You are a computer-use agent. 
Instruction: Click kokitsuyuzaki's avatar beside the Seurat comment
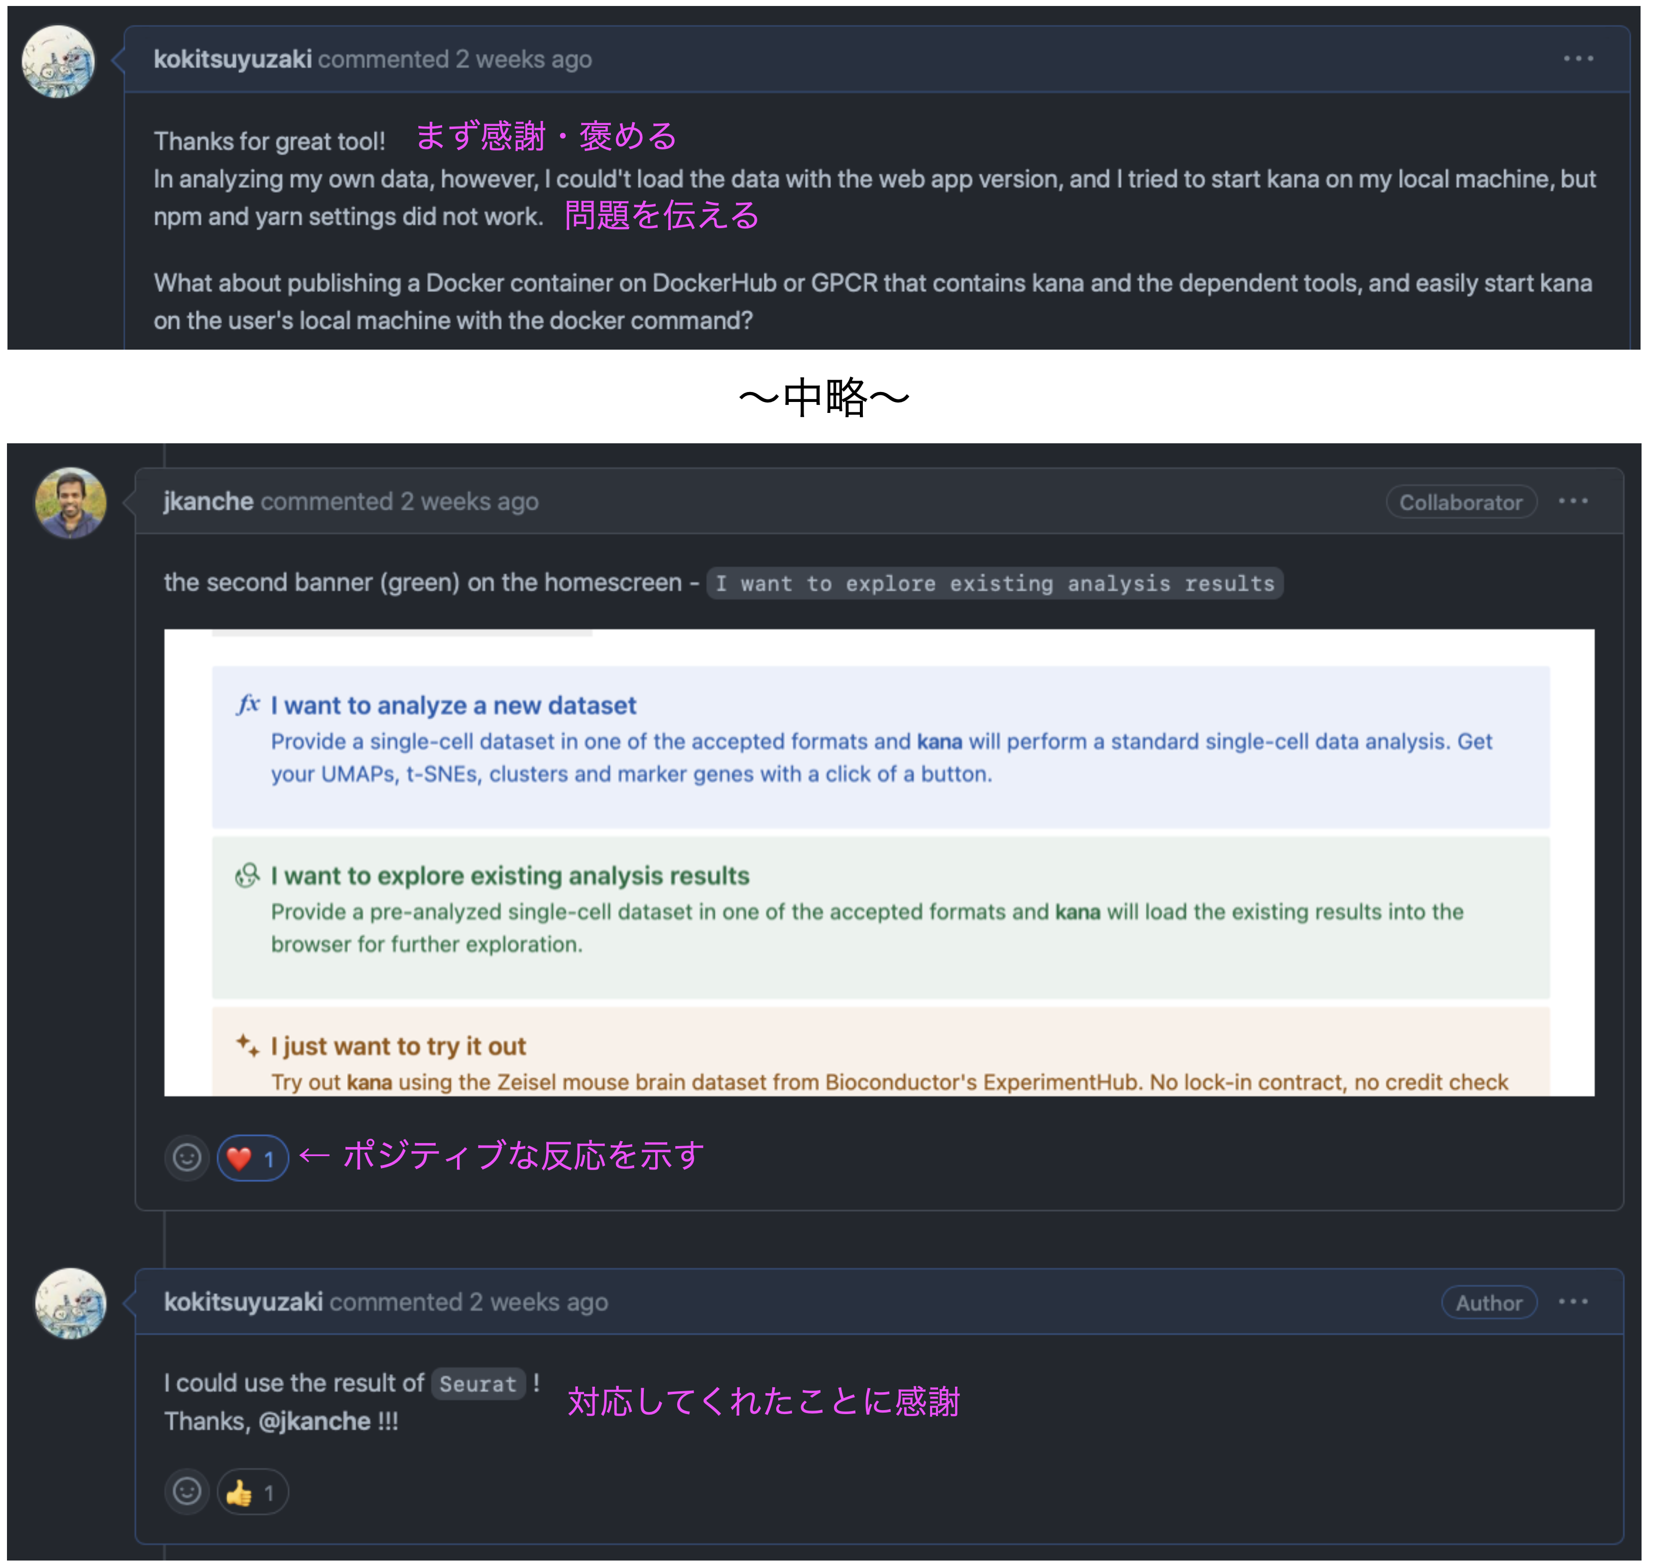coord(70,1304)
